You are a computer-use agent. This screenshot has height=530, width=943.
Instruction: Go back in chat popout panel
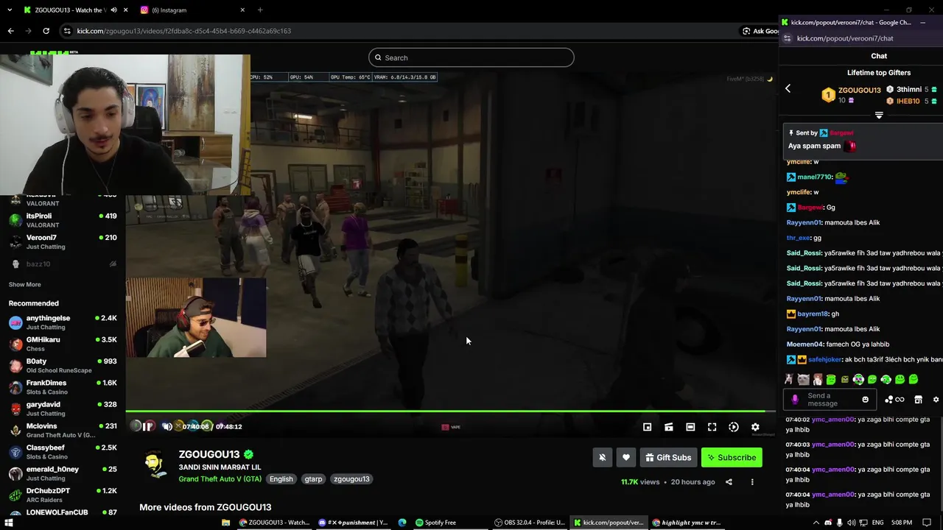(788, 88)
